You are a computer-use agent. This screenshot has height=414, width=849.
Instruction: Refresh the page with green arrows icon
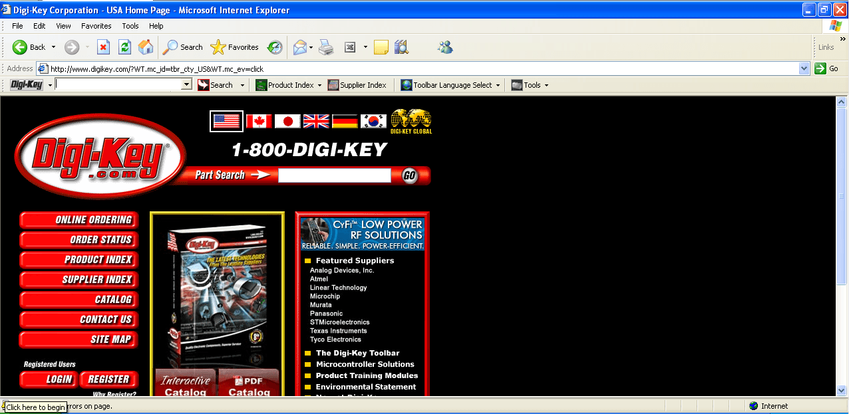tap(124, 47)
